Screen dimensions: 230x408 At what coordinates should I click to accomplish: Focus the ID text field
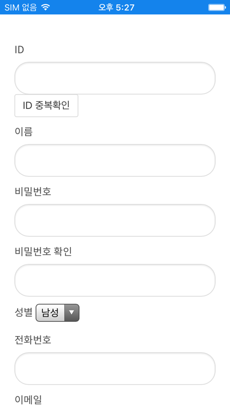click(115, 78)
